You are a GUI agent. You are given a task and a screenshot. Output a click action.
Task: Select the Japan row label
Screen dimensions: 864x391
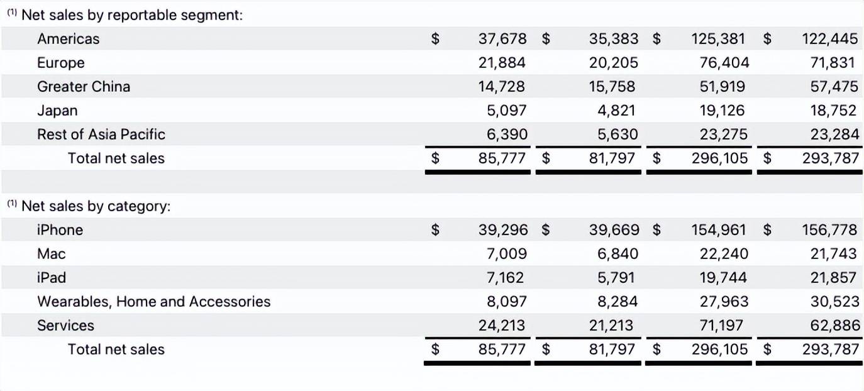pyautogui.click(x=57, y=111)
